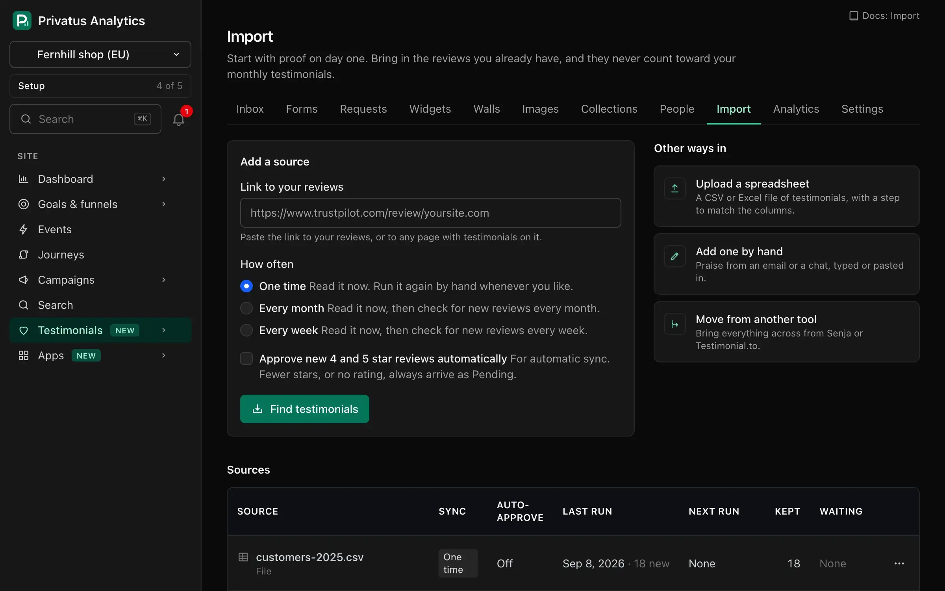Click the upload arrow icon for spreadsheet
This screenshot has width=945, height=591.
coord(675,188)
